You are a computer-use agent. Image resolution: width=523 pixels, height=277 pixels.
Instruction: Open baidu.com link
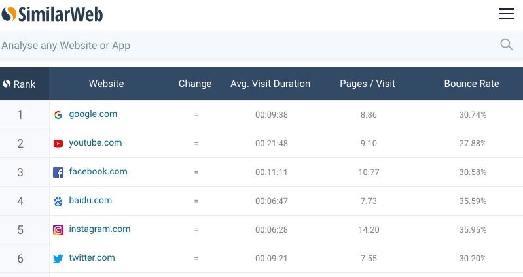point(90,200)
